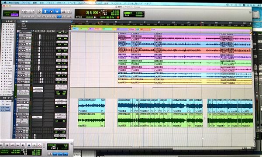Viewport: 262px width, 157px height.
Task: Select the Trim tool
Action: 45,11
